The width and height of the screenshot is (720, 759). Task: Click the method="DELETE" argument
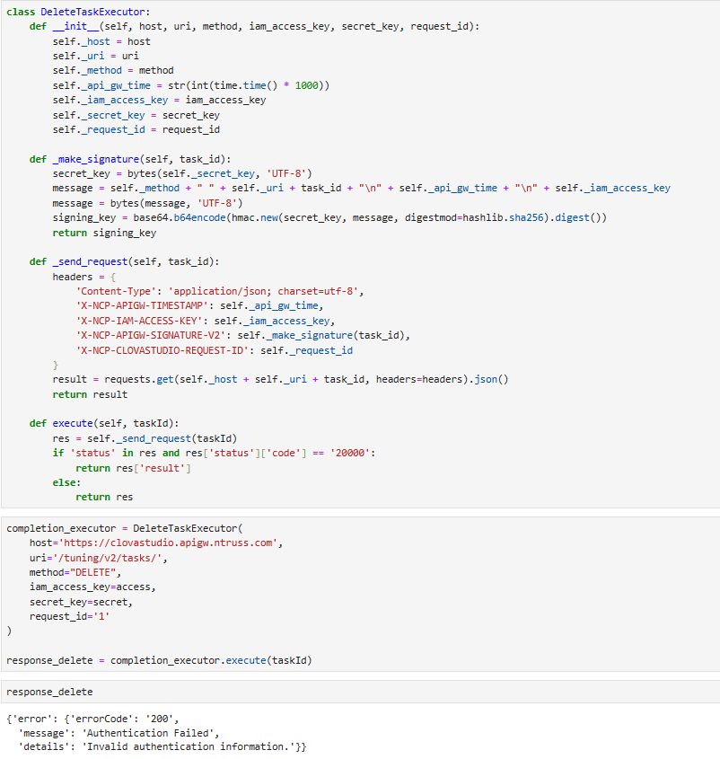click(75, 572)
